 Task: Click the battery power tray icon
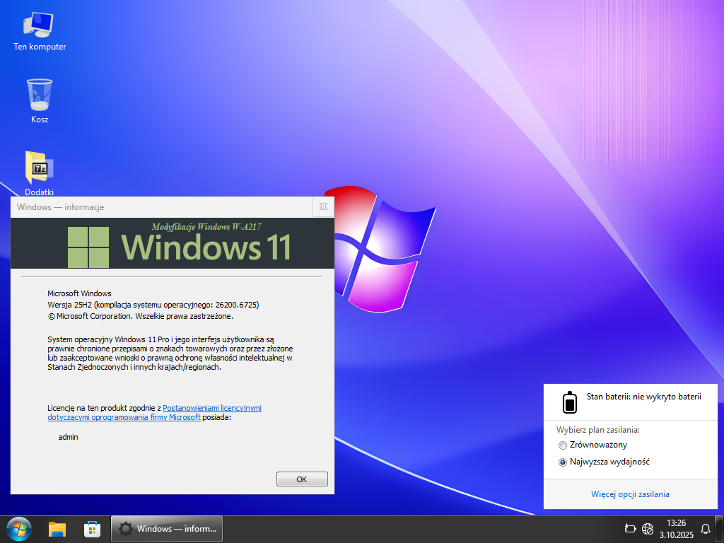pos(631,528)
